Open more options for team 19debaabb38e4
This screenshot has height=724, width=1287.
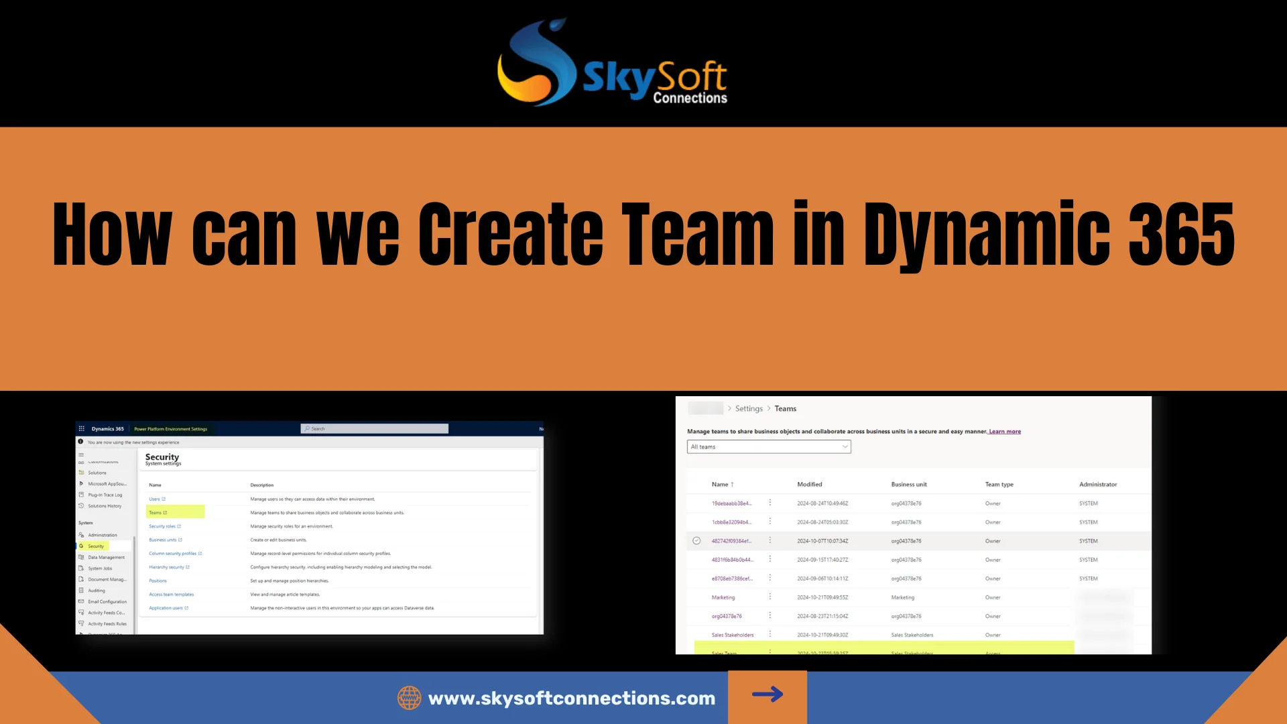click(770, 503)
